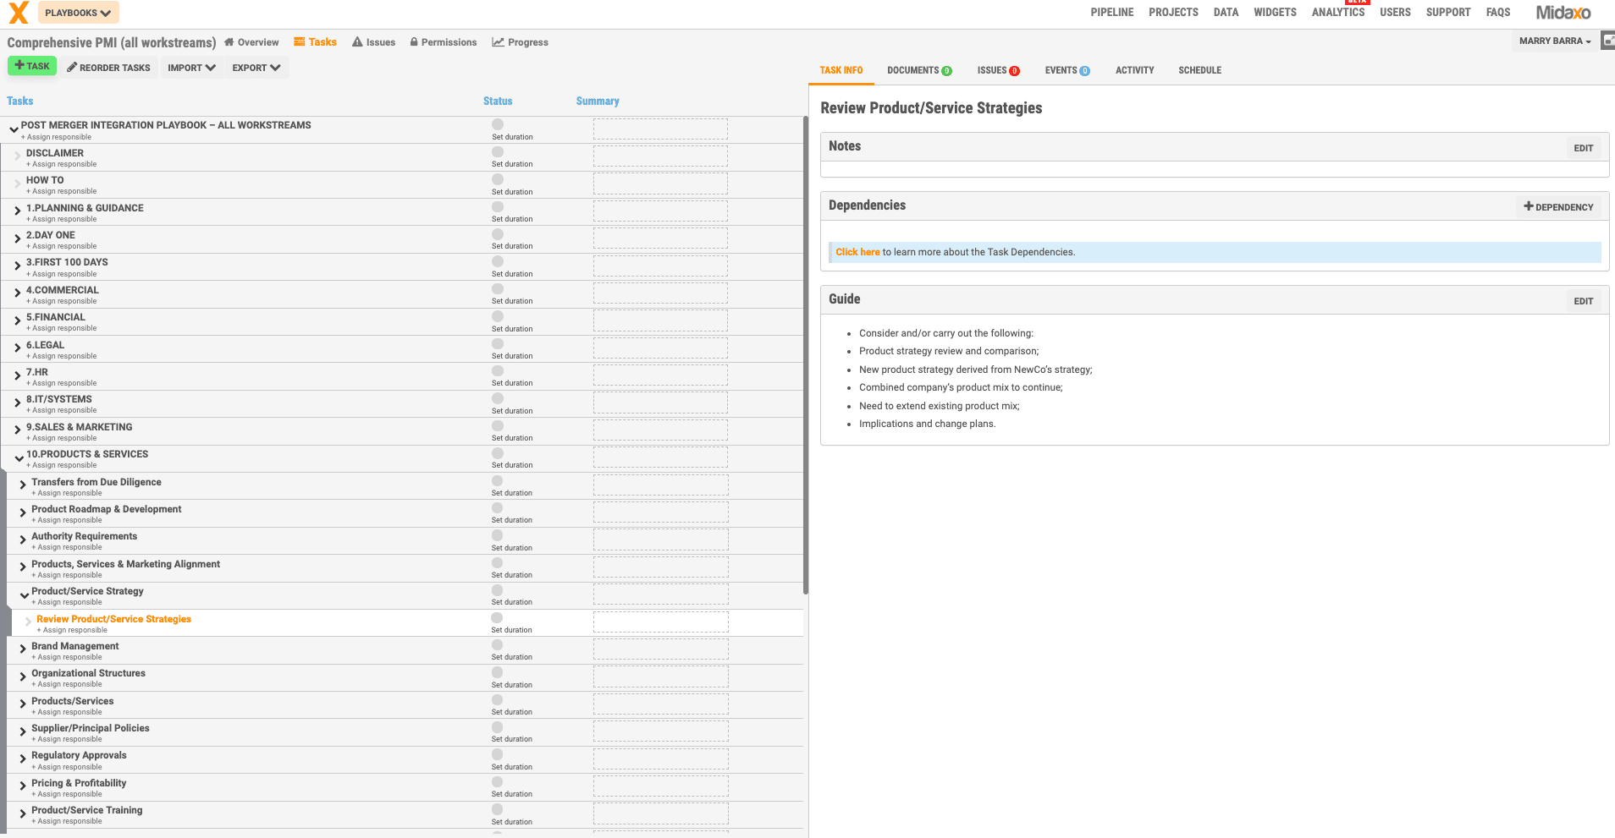The width and height of the screenshot is (1615, 838).
Task: Open the Widgets menu
Action: coord(1275,13)
